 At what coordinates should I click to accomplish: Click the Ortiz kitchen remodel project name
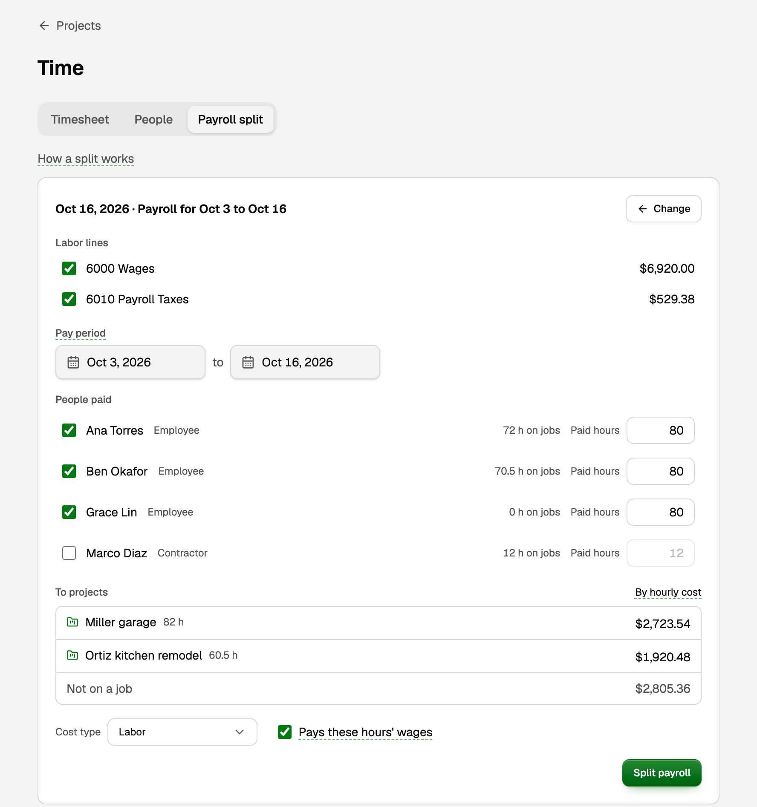tap(144, 655)
